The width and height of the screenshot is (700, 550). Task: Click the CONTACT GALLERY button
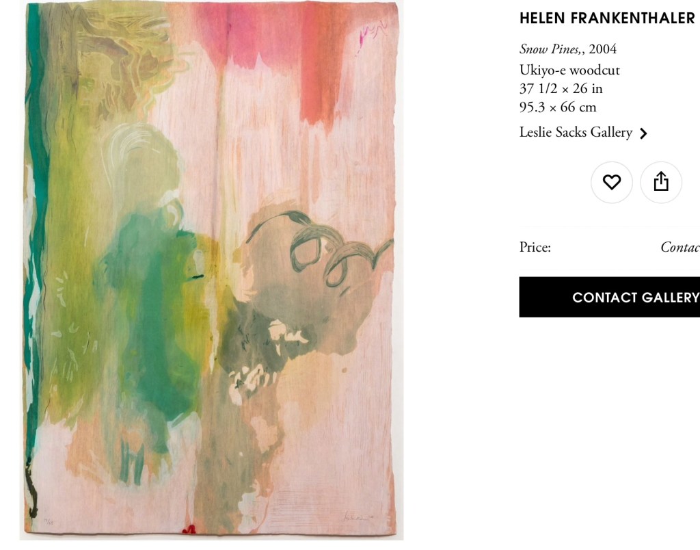(610, 297)
